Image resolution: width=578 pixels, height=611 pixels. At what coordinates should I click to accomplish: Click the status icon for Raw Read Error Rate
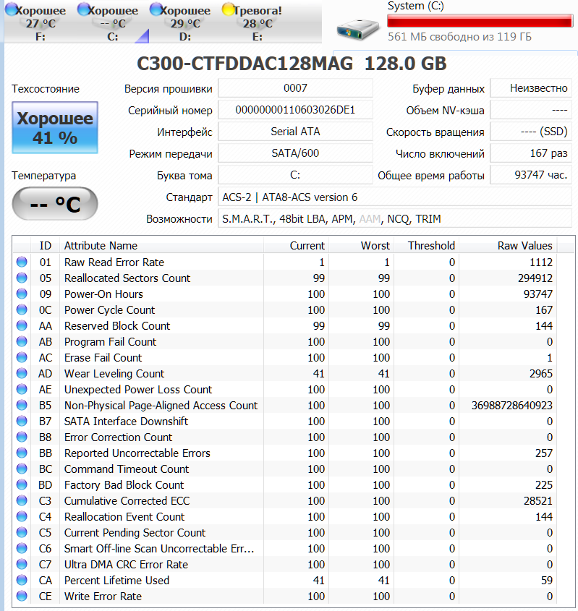(22, 262)
